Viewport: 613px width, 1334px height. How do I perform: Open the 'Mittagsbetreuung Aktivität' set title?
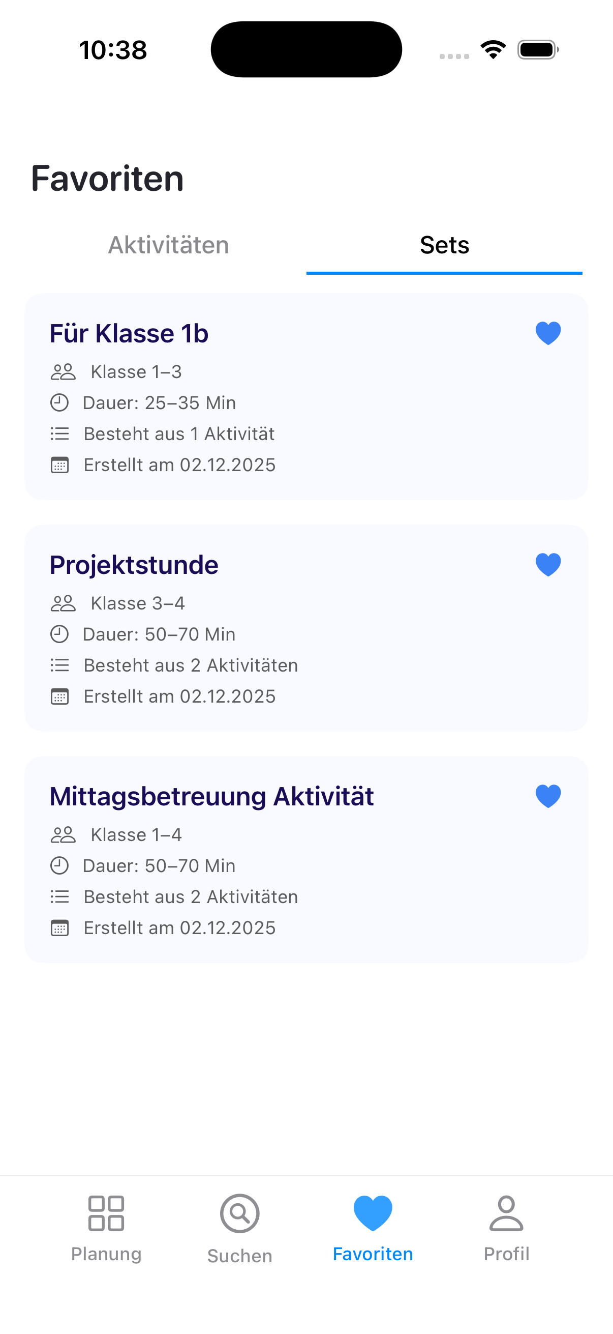[x=211, y=796]
